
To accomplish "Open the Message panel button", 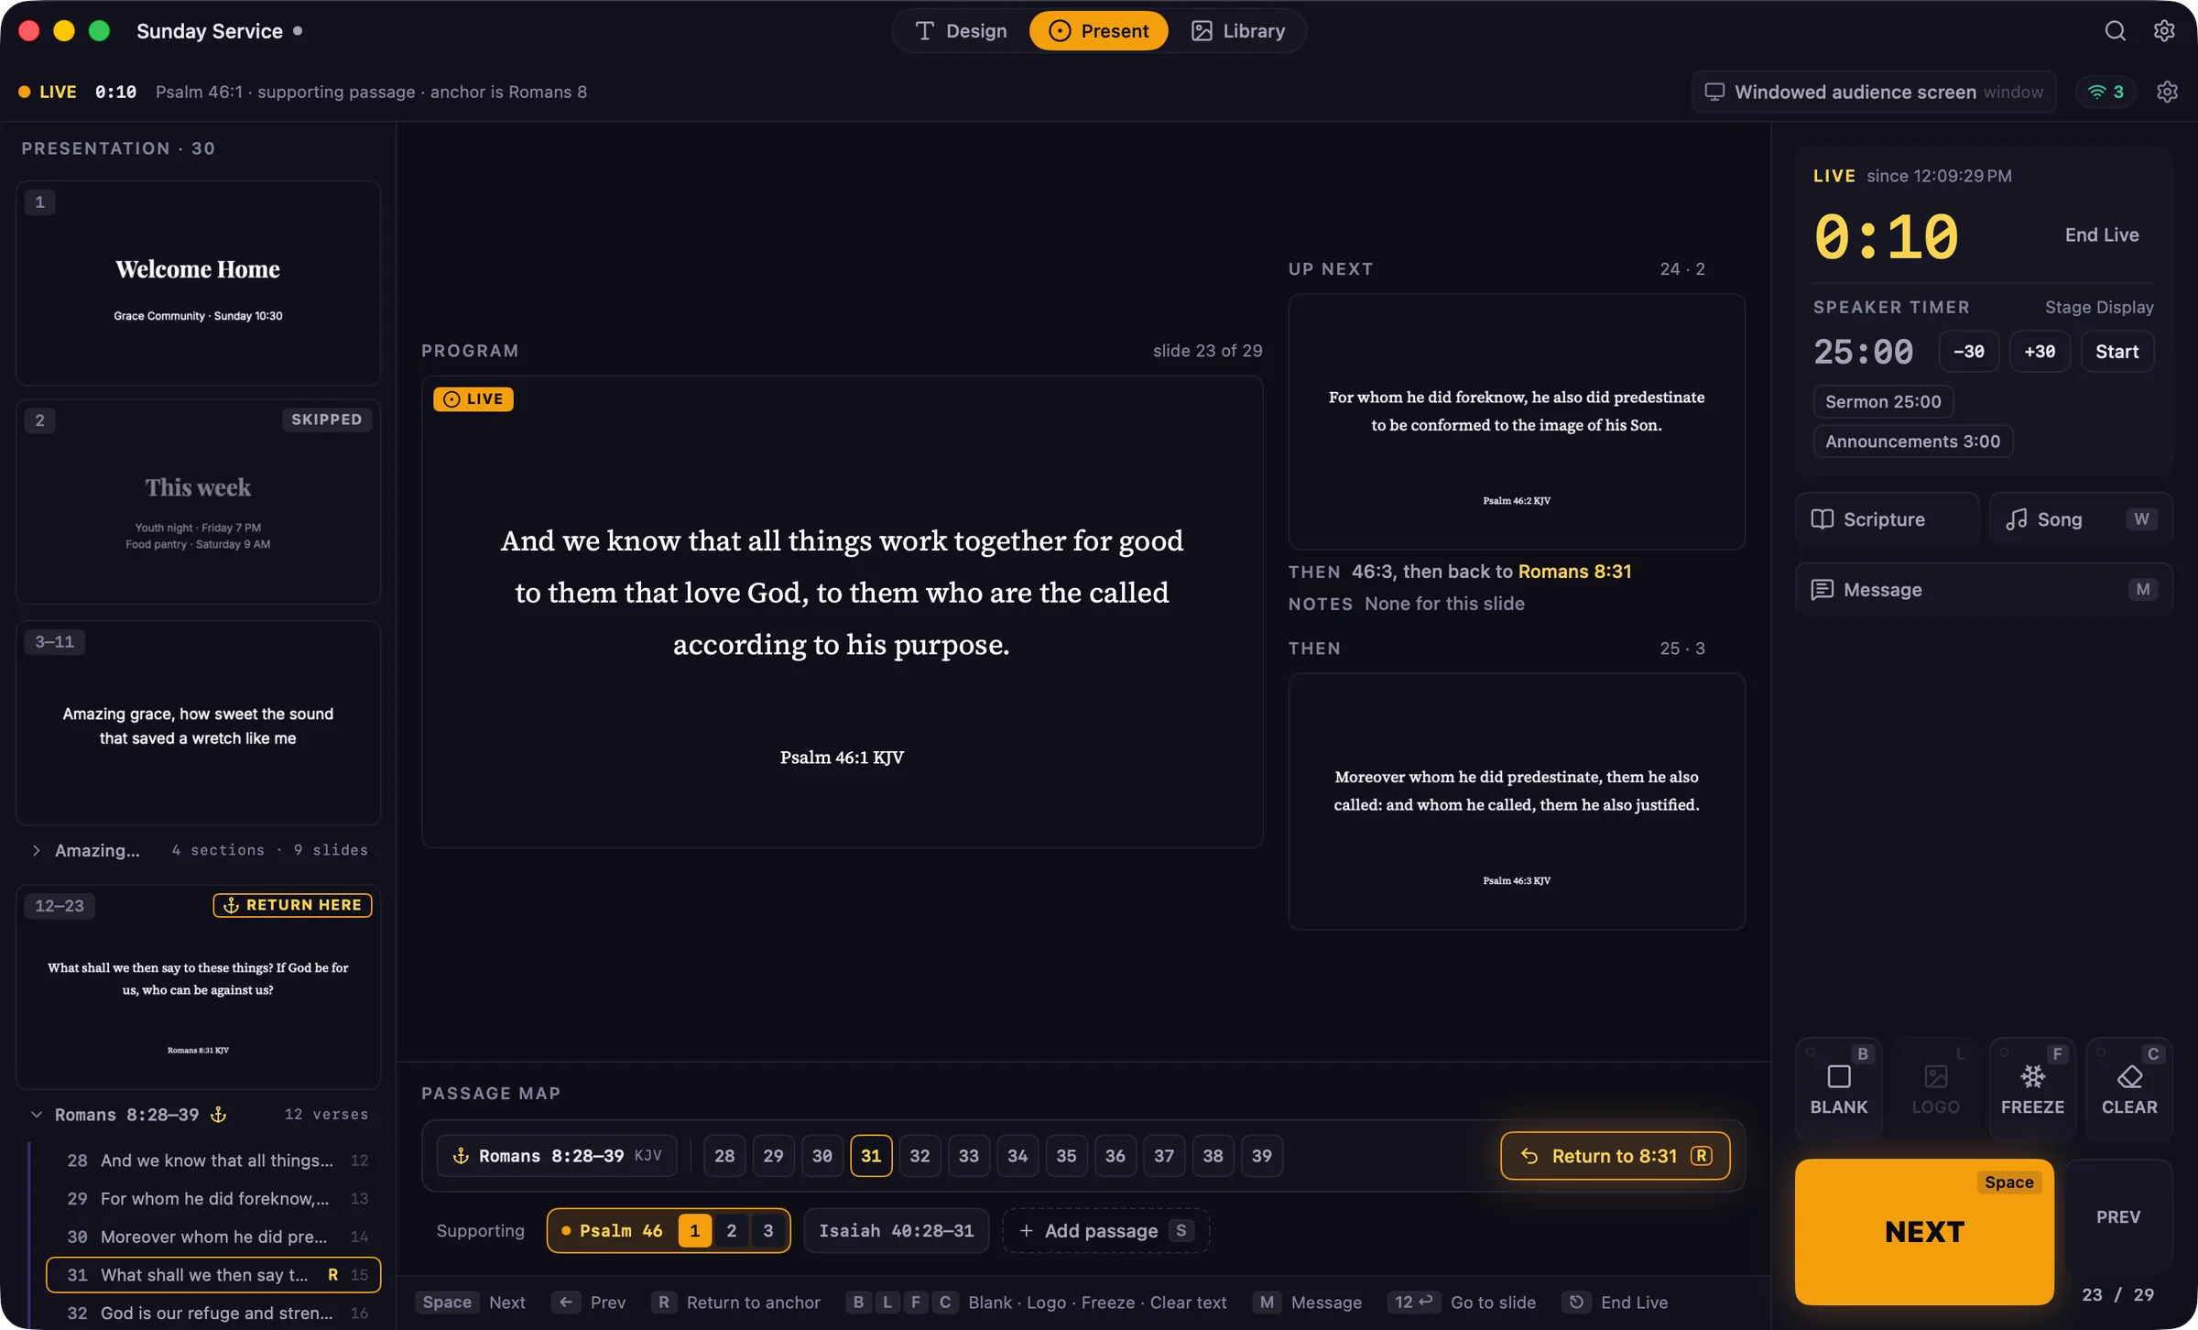I will coord(1984,590).
